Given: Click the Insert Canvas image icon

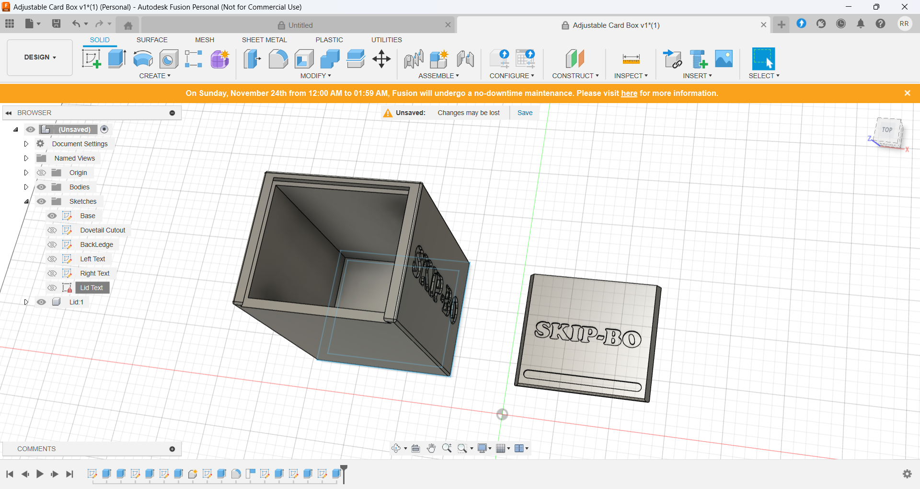Looking at the screenshot, I should pyautogui.click(x=724, y=59).
